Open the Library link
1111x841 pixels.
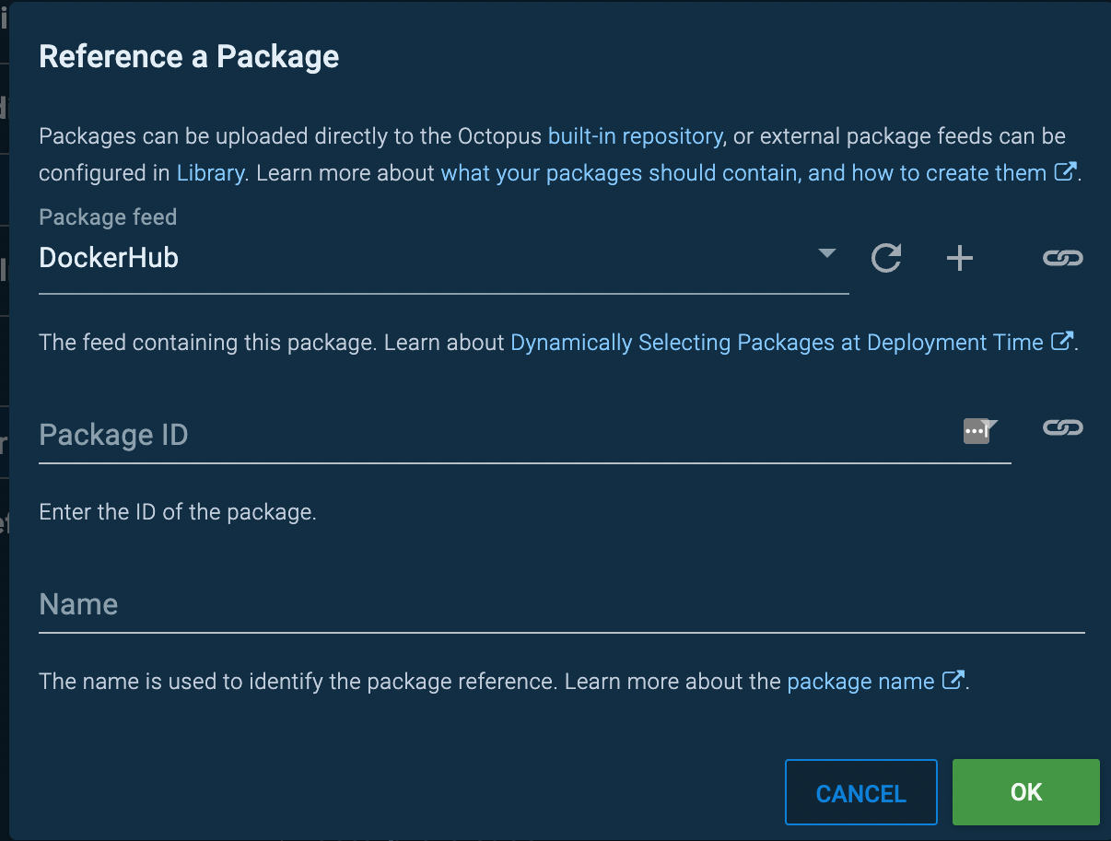(x=210, y=172)
